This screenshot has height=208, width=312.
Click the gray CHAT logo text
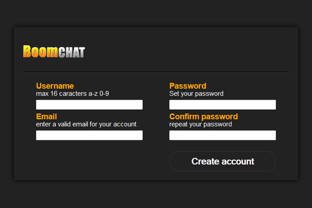(x=71, y=52)
